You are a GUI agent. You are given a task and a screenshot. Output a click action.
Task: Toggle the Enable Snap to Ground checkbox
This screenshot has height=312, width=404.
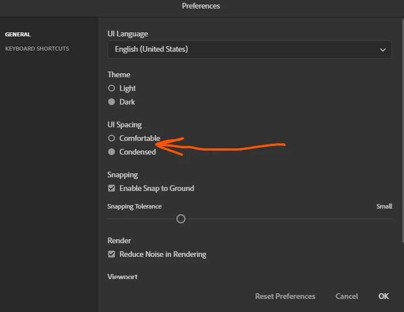pos(112,188)
